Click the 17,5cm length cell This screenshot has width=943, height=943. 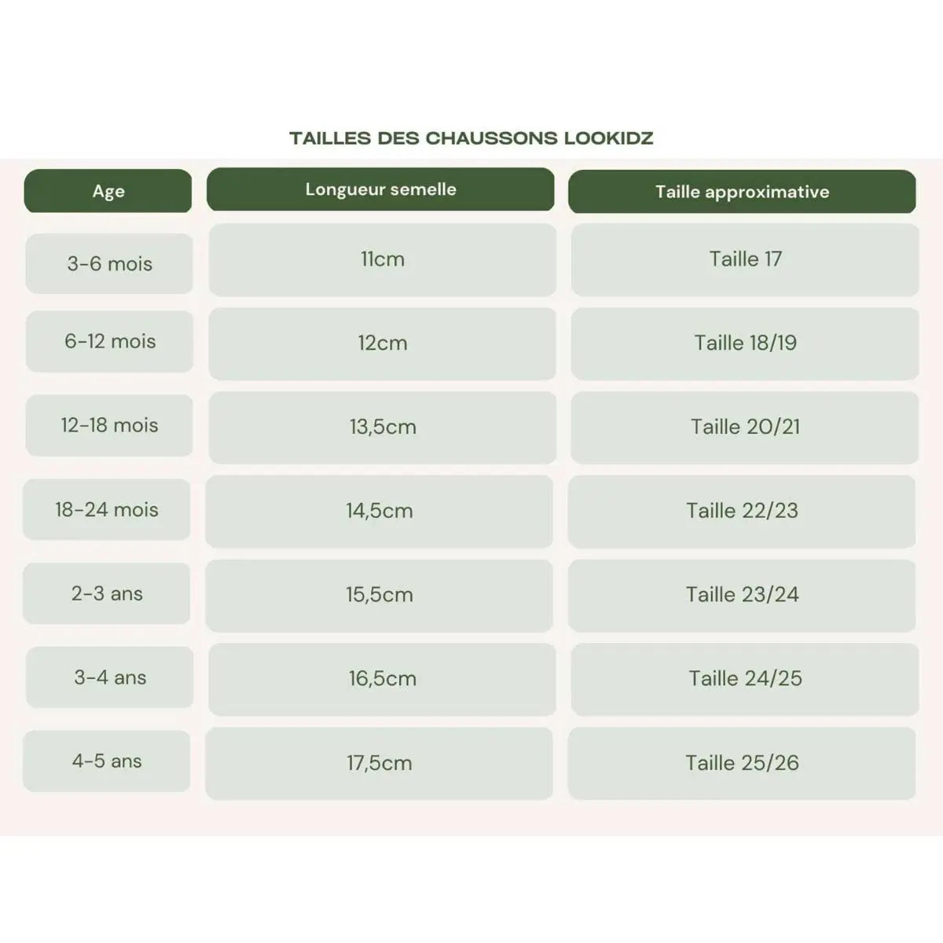click(x=380, y=763)
